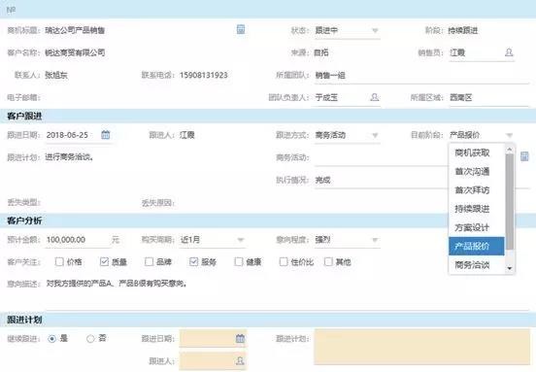
Task: Click the 跟进计划 text 进行商务洽谈
Action: [69, 157]
